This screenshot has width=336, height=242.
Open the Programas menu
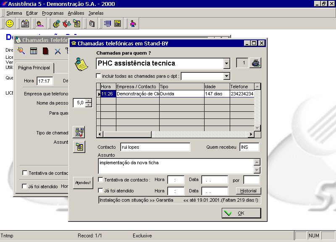(53, 13)
